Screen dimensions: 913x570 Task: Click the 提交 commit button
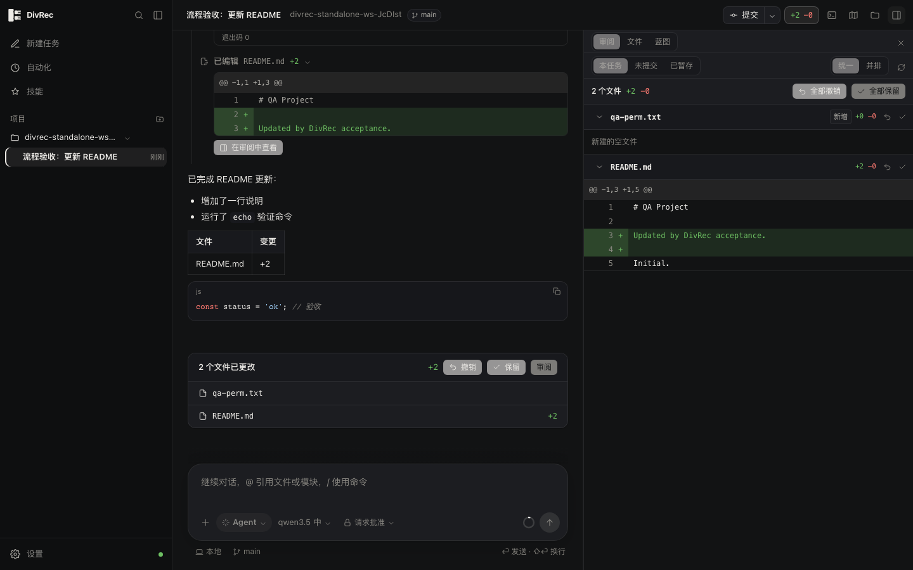[x=744, y=15]
